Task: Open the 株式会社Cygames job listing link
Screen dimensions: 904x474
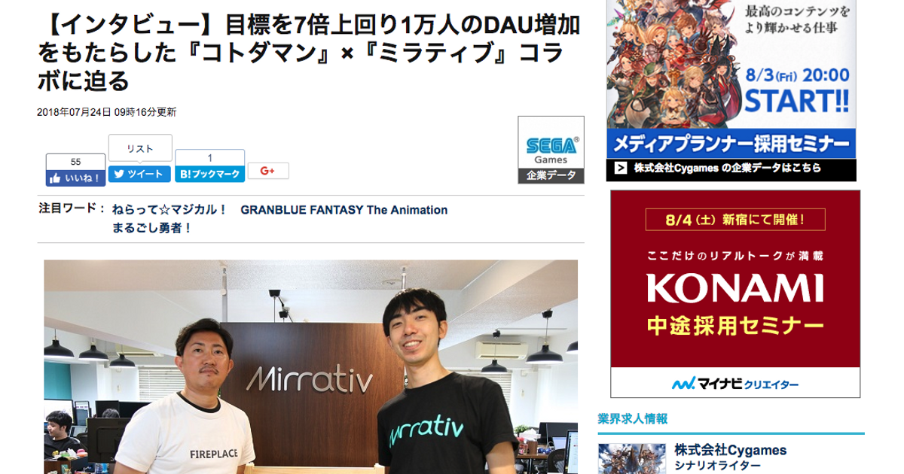Action: [730, 451]
